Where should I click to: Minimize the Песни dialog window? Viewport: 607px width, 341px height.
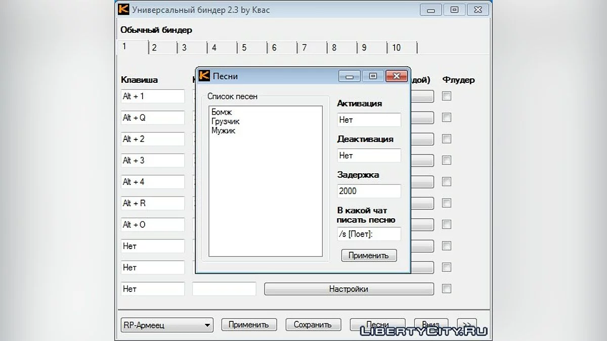[x=350, y=76]
